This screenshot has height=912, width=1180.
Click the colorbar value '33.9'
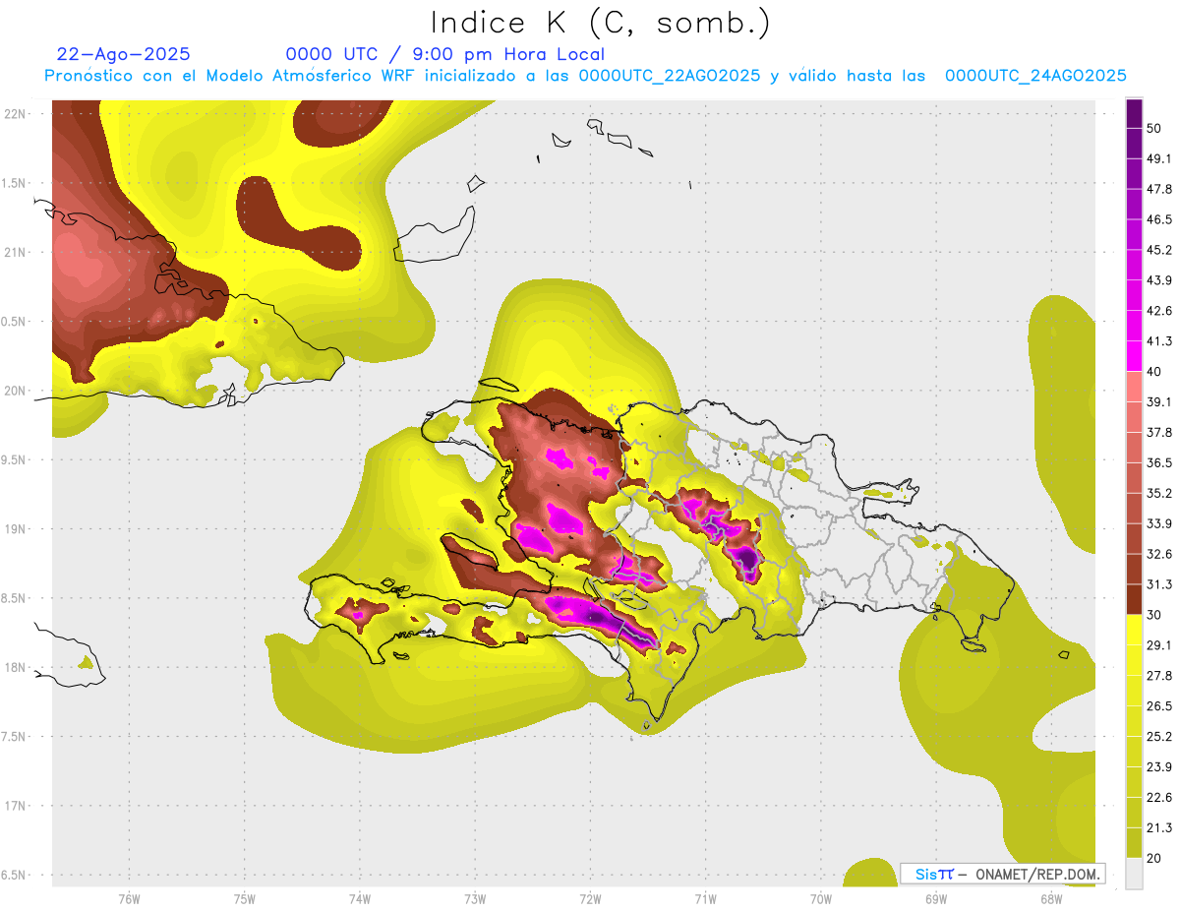pyautogui.click(x=1159, y=523)
